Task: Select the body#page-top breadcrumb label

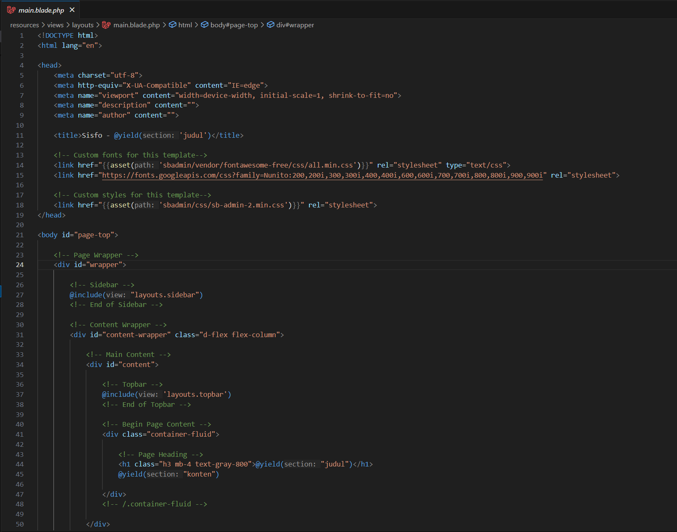Action: (234, 25)
